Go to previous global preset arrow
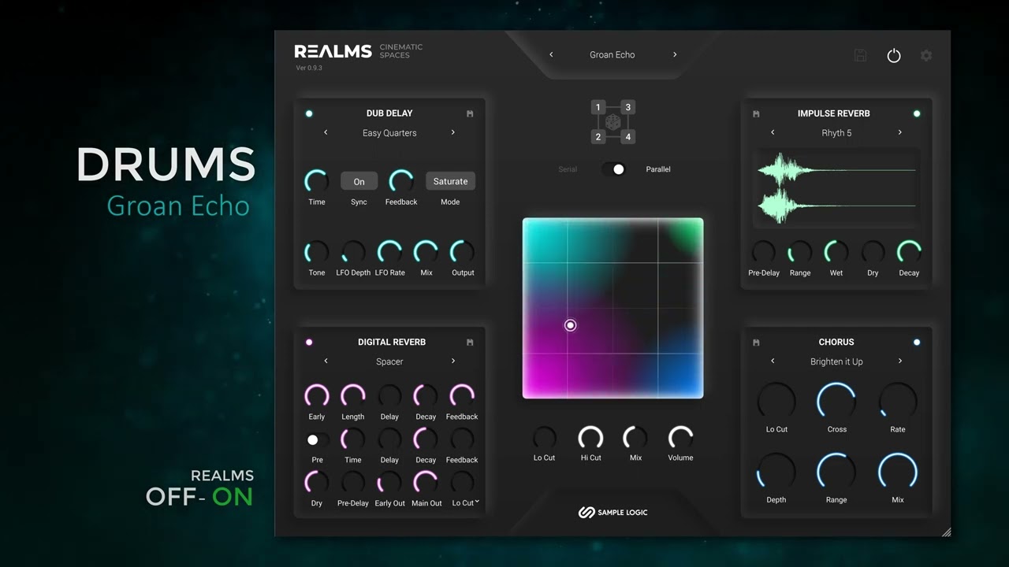1009x567 pixels. click(551, 54)
